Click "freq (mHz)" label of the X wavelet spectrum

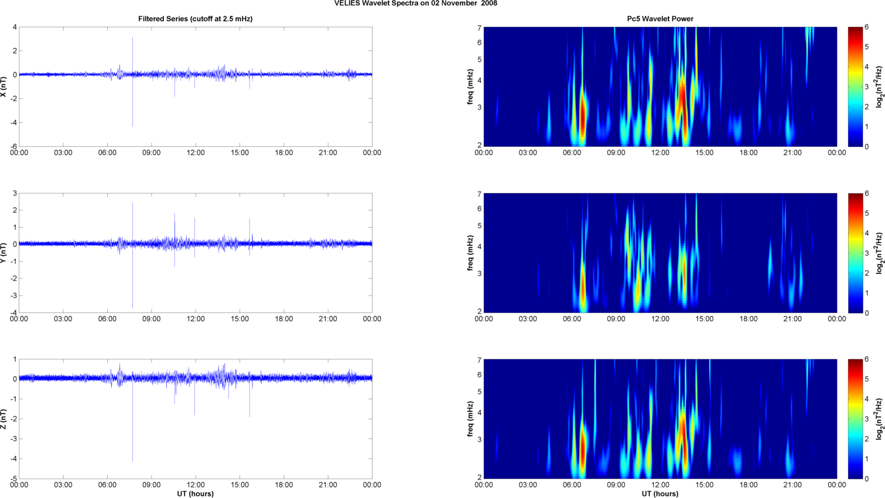click(470, 87)
